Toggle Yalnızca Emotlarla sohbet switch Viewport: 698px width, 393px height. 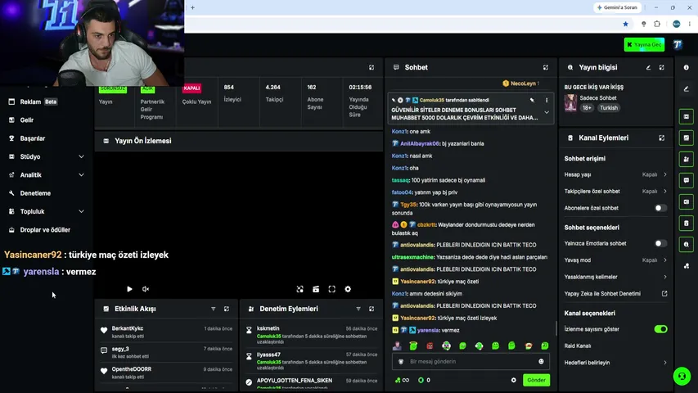660,244
